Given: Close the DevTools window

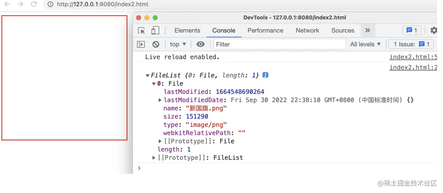Looking at the screenshot, I should coord(138,18).
